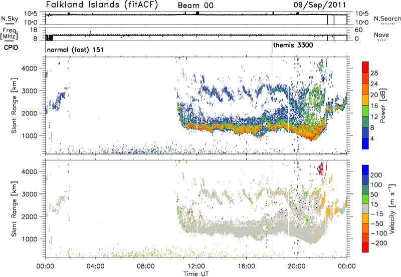Click the date '09/Sep/2011'
401x277 pixels.
pos(320,5)
